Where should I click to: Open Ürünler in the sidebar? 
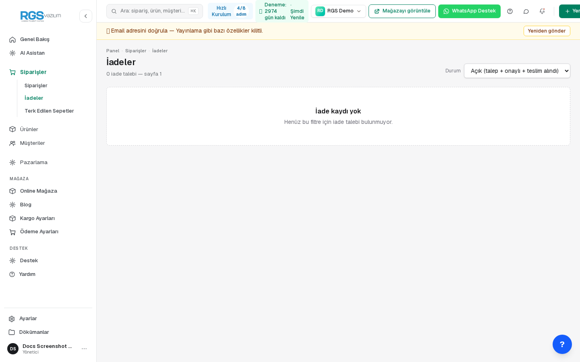[48, 130]
